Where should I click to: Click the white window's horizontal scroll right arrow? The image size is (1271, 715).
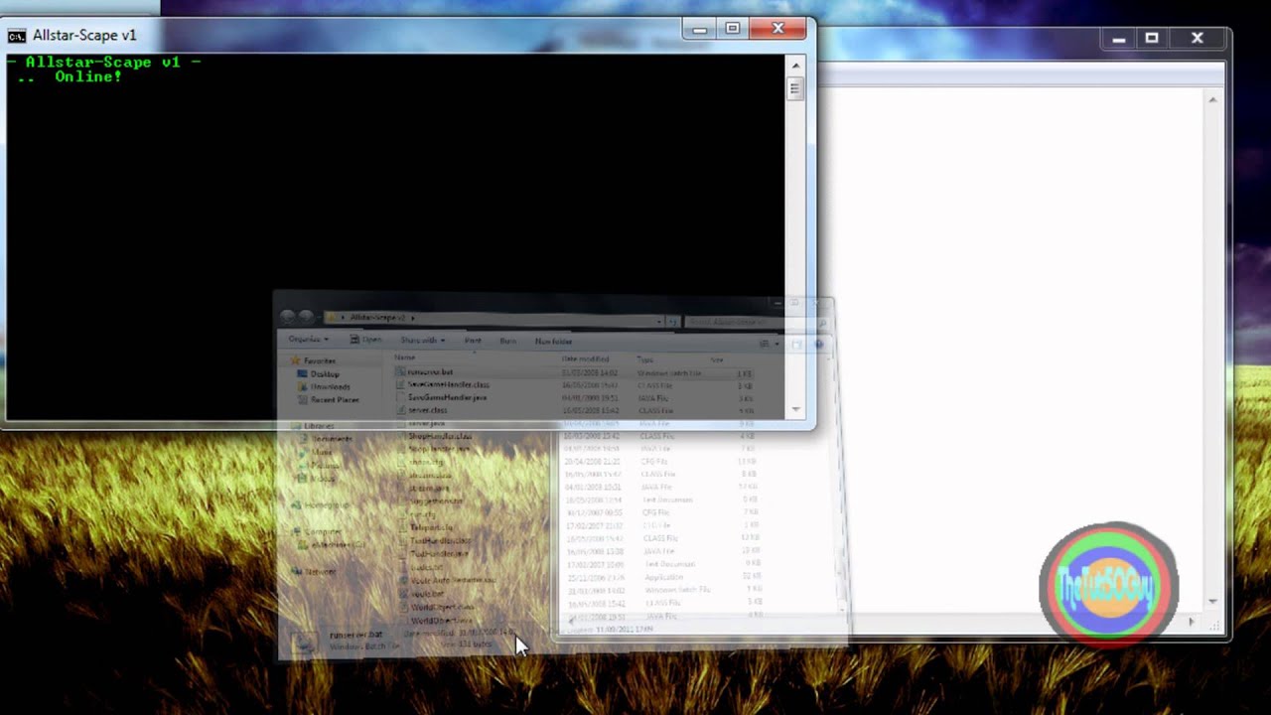pyautogui.click(x=1192, y=622)
